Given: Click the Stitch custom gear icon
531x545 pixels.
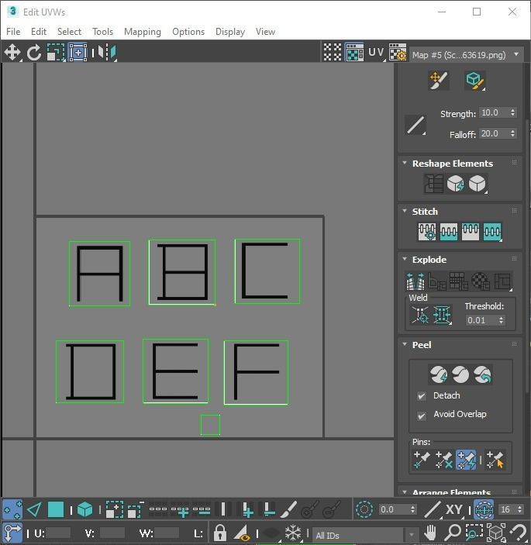Looking at the screenshot, I should pyautogui.click(x=427, y=232).
